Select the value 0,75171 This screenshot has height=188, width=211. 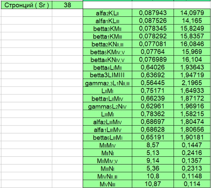pos(153,91)
